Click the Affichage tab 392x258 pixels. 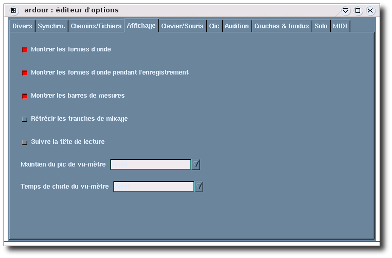[141, 26]
